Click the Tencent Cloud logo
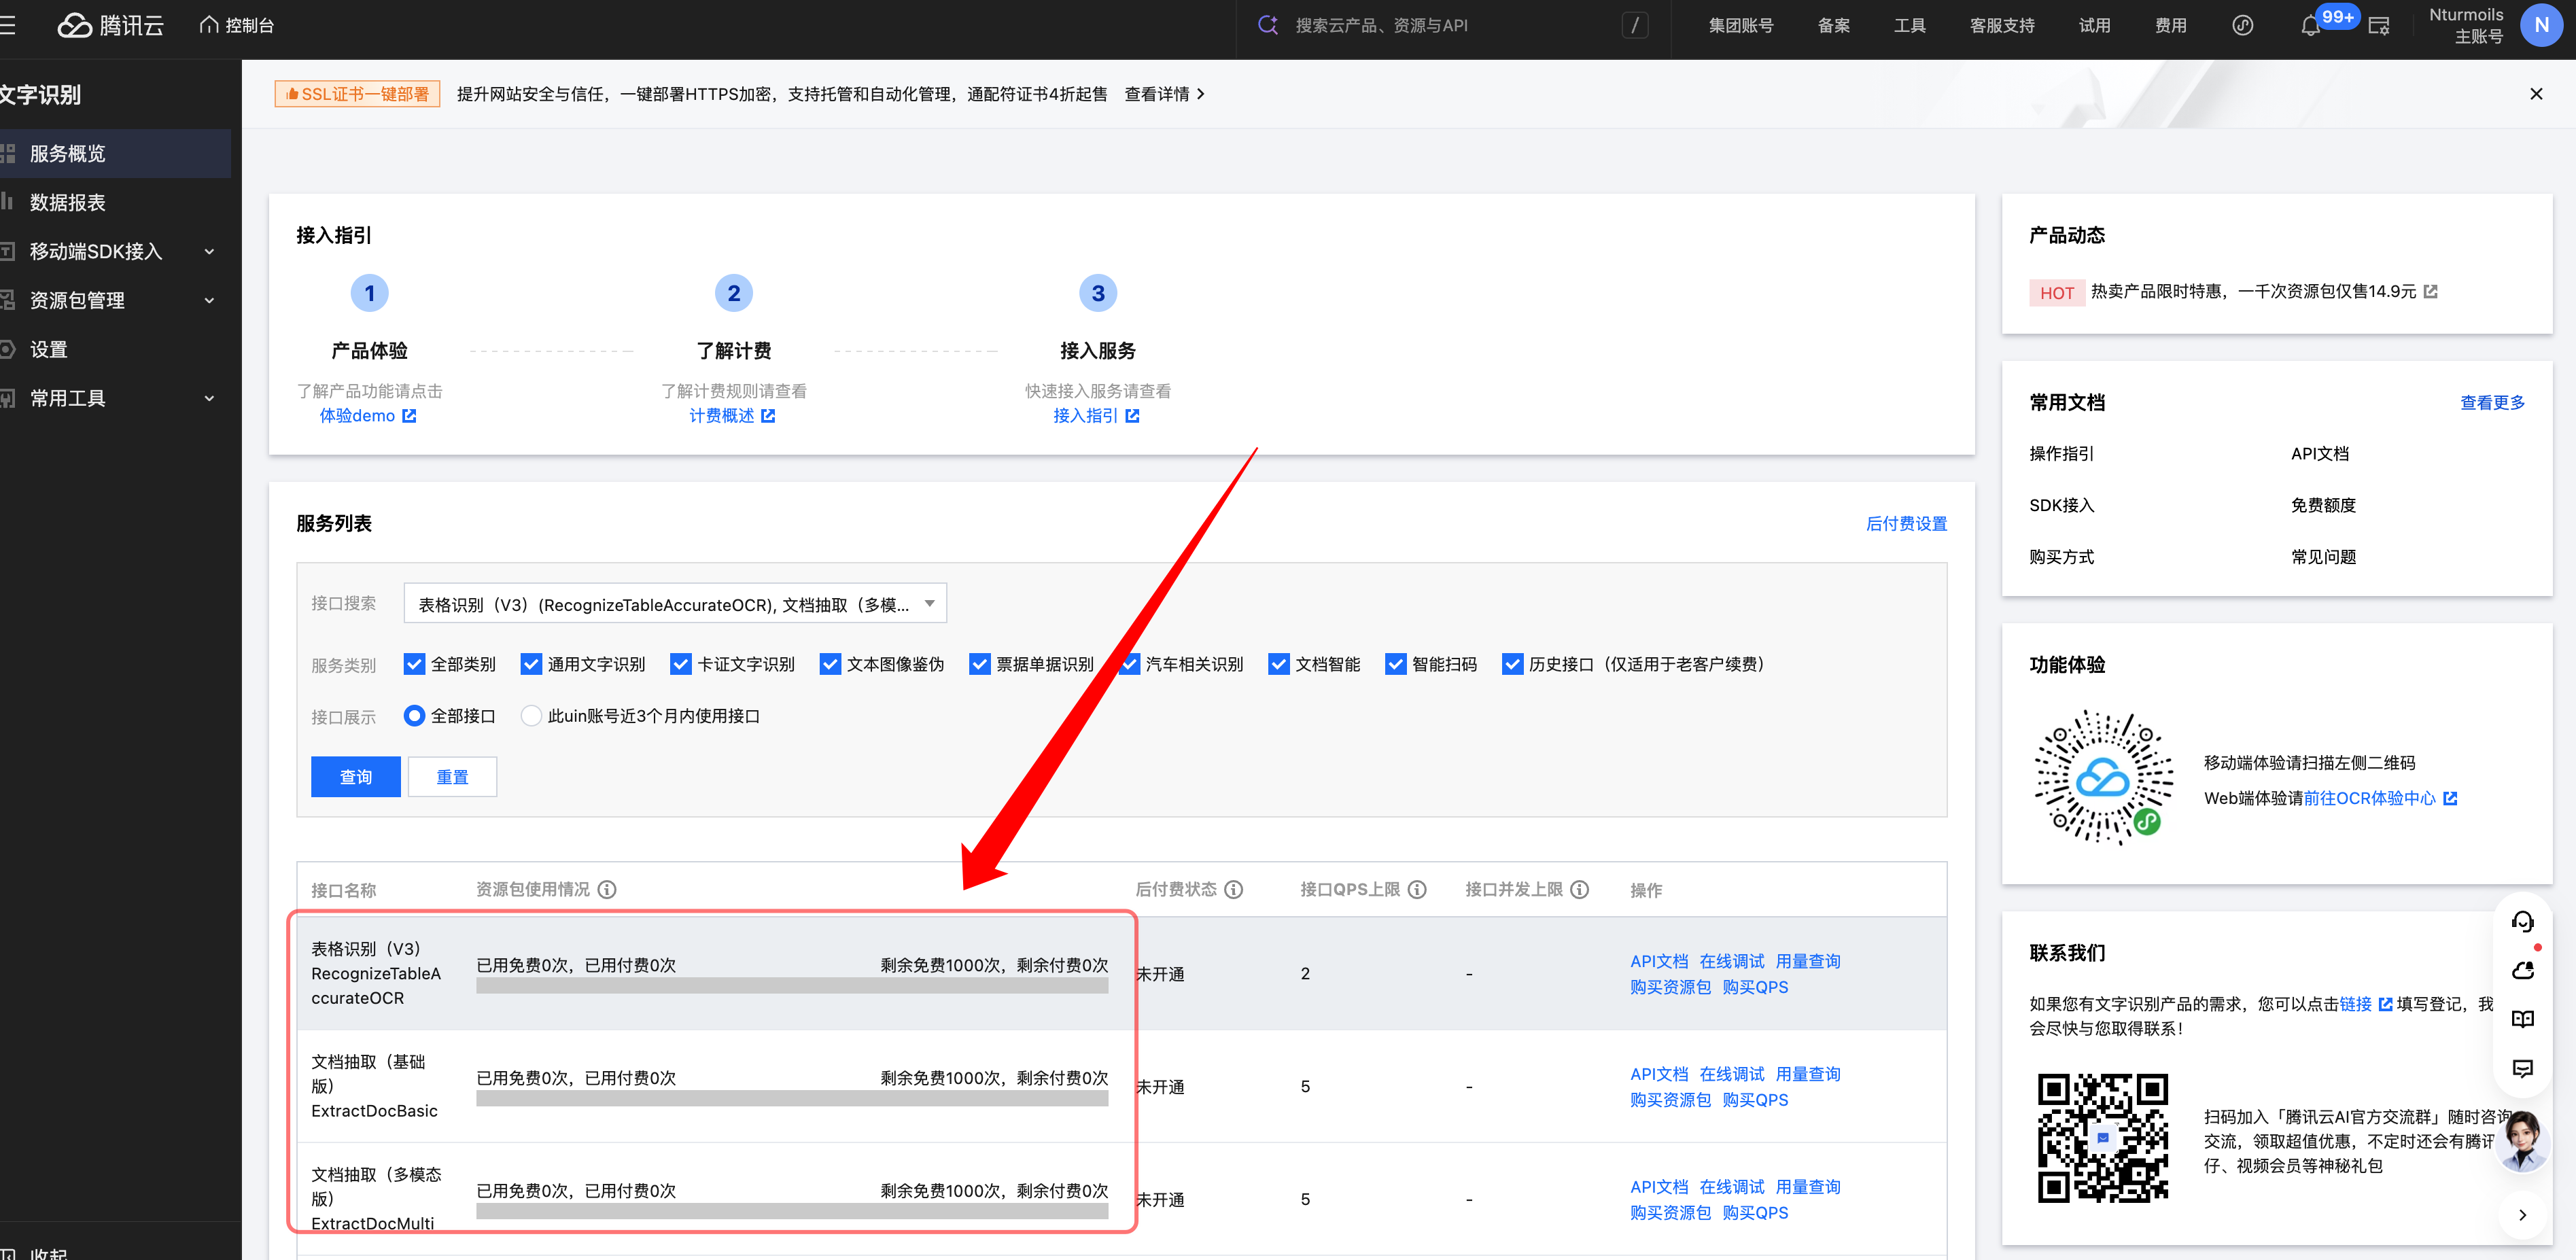The height and width of the screenshot is (1260, 2576). pos(110,25)
